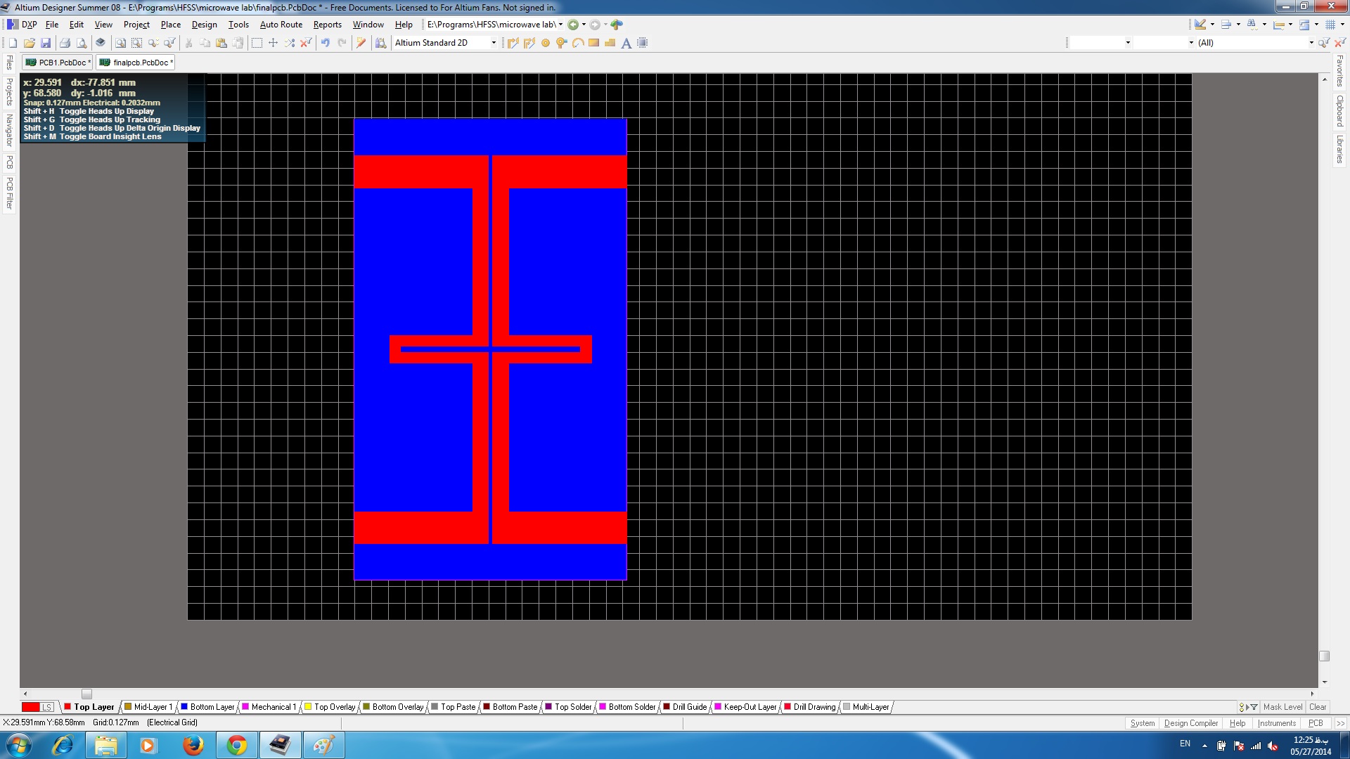The image size is (1350, 759).
Task: Click the Clear button in status area
Action: [x=1318, y=707]
